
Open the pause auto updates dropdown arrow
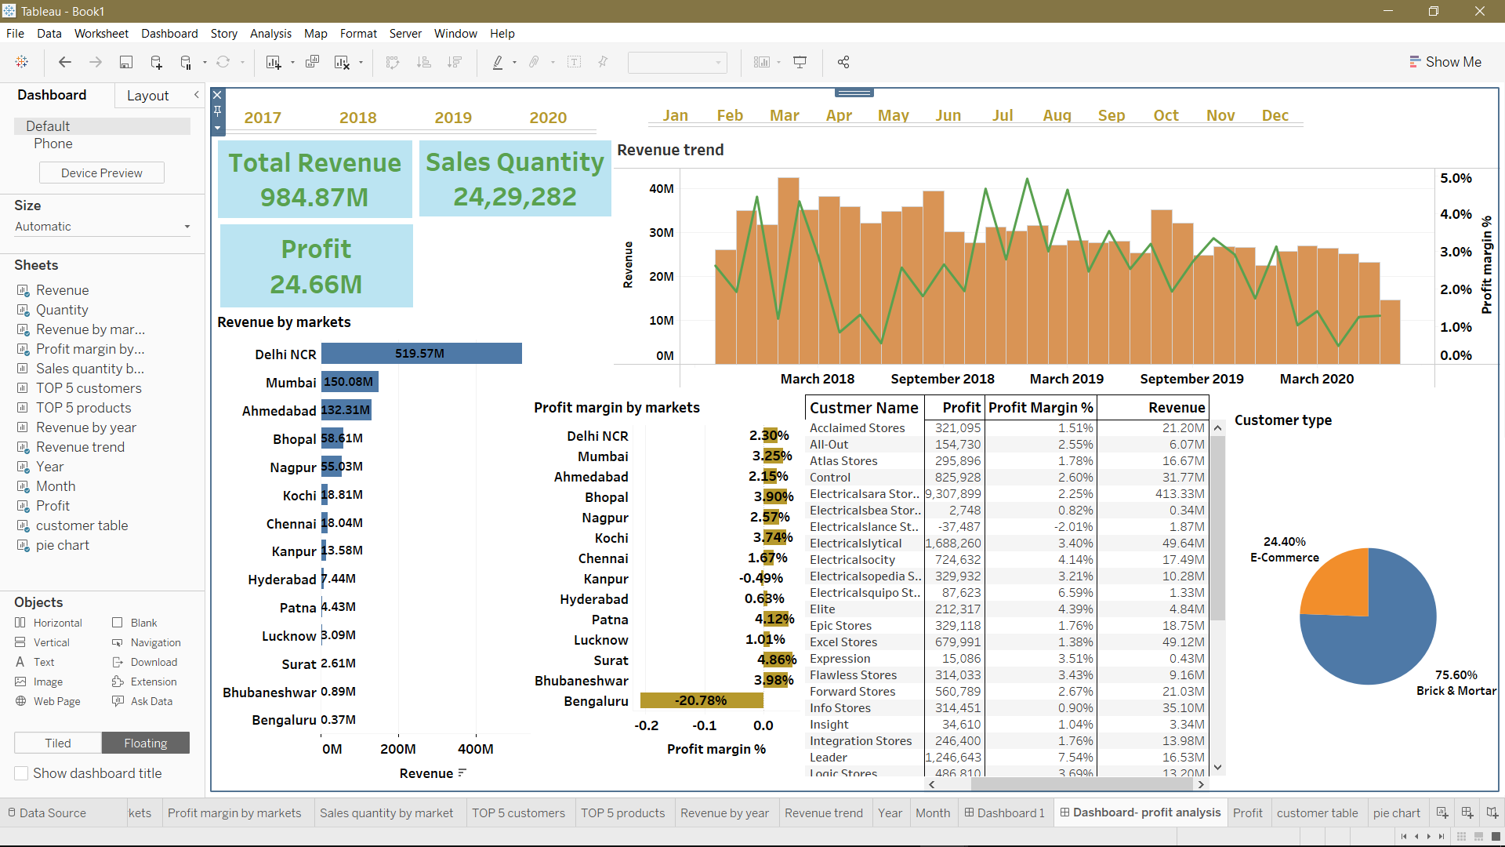pos(205,63)
